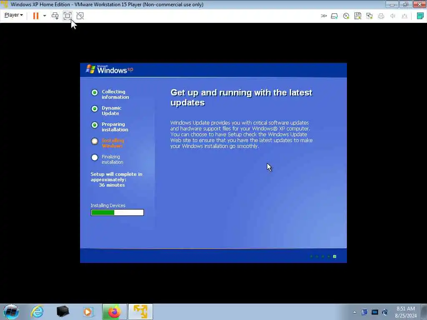Open the network status tray icon

(x=385, y=312)
